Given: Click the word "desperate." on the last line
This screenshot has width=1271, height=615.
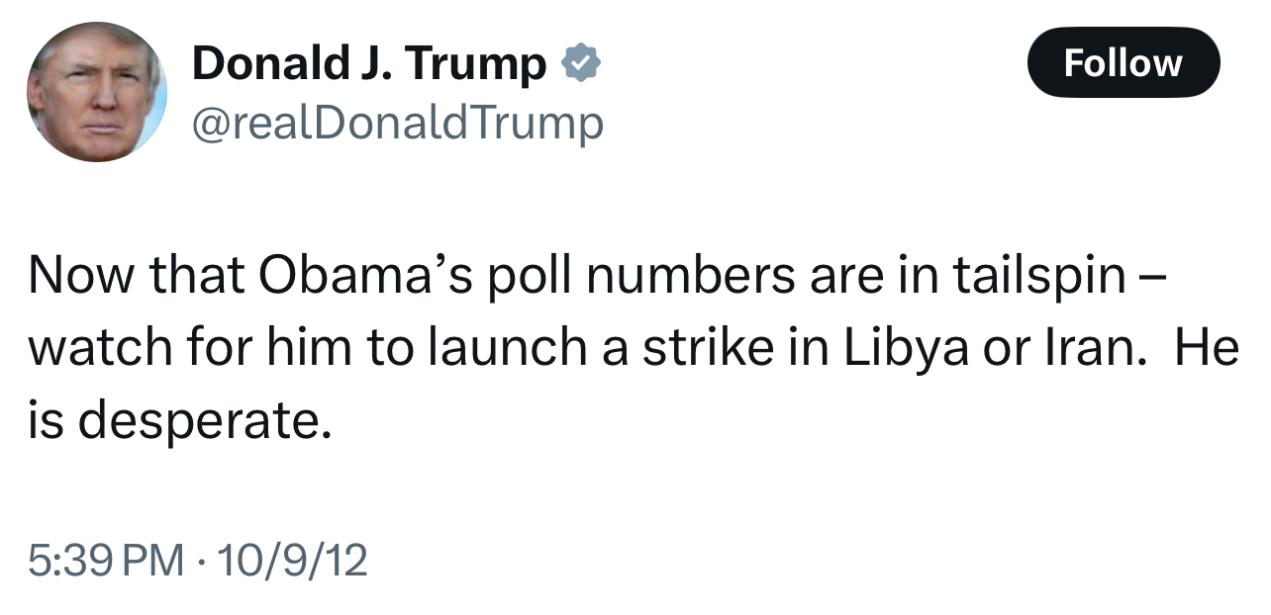Looking at the screenshot, I should pos(202,423).
